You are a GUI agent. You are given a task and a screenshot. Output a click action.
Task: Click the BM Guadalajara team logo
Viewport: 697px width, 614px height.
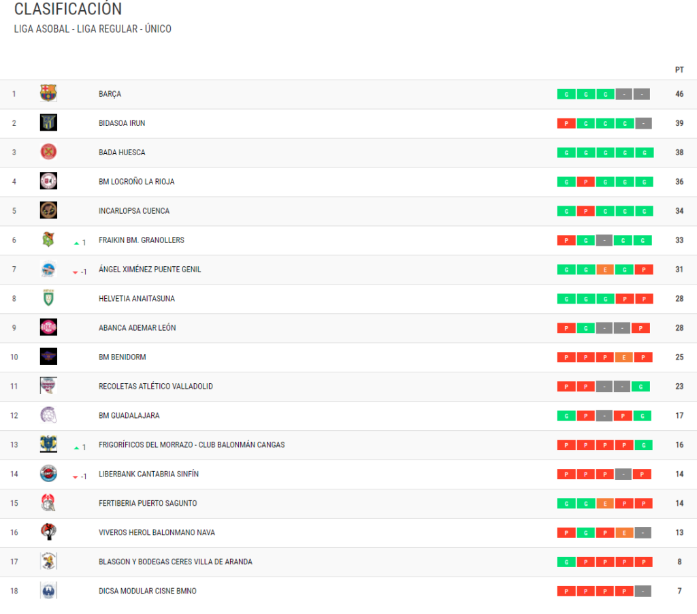pyautogui.click(x=48, y=415)
